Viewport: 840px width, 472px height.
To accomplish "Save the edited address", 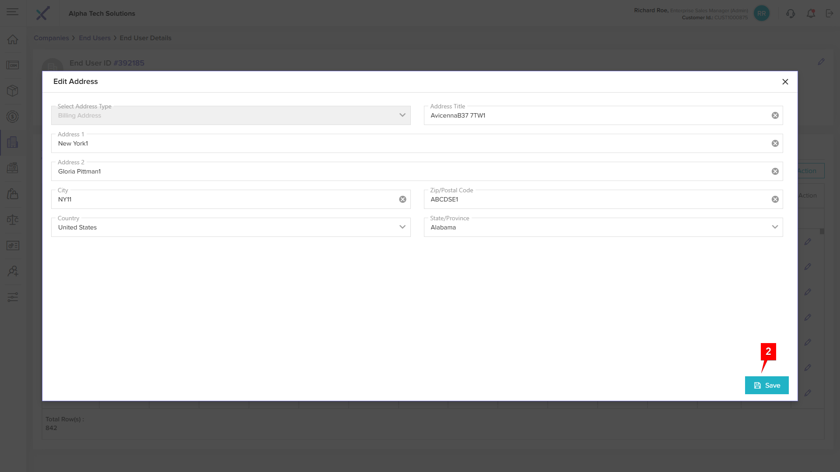I will click(766, 385).
